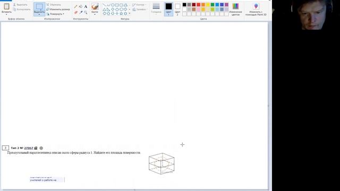This screenshot has height=191, width=340.
Task: Choose the Hexagon shape
Action: [x=121, y=10]
